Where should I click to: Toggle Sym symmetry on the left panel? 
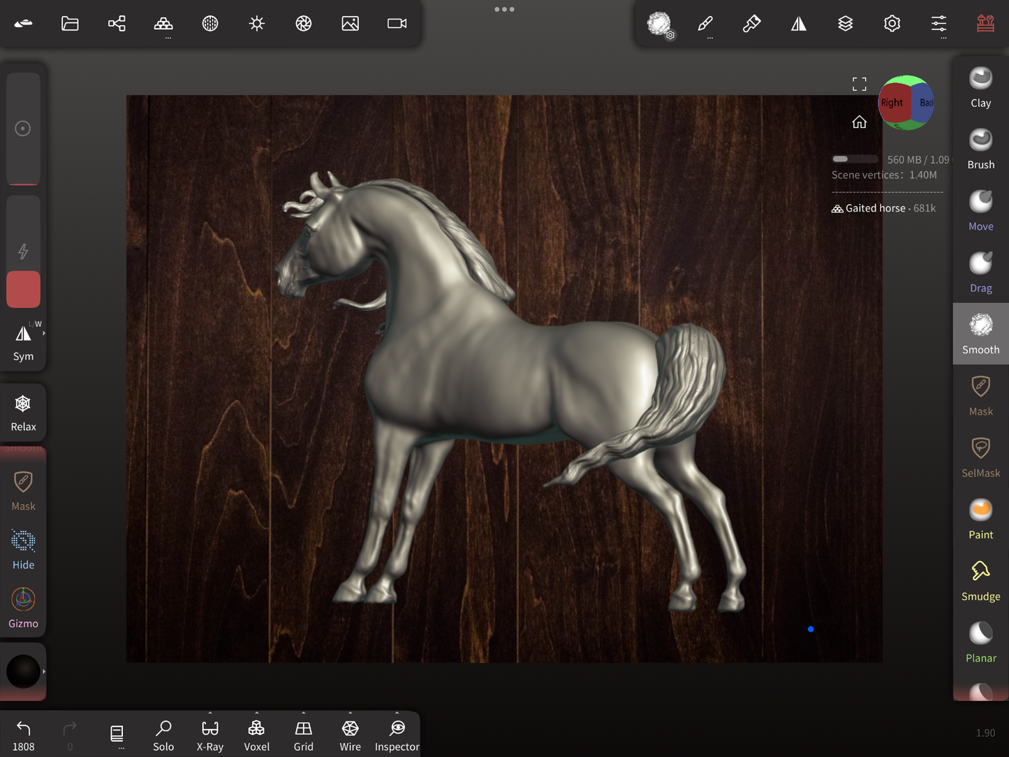(23, 341)
